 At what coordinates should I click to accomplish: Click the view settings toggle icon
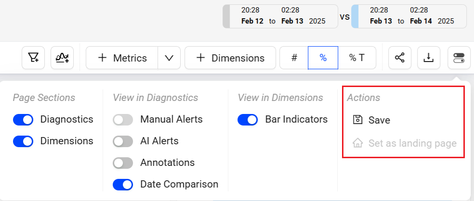pos(459,58)
